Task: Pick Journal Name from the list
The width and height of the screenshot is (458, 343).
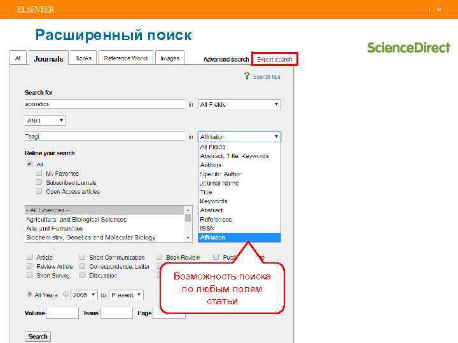Action: (239, 183)
